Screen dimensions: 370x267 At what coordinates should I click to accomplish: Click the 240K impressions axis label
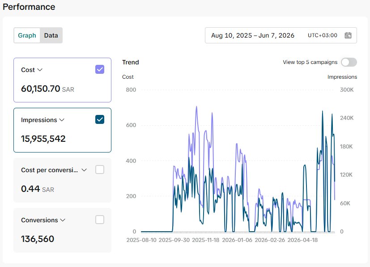(x=347, y=118)
